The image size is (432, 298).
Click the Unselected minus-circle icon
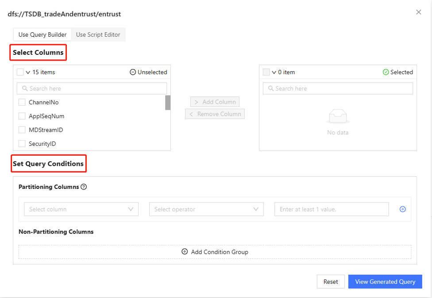(133, 72)
